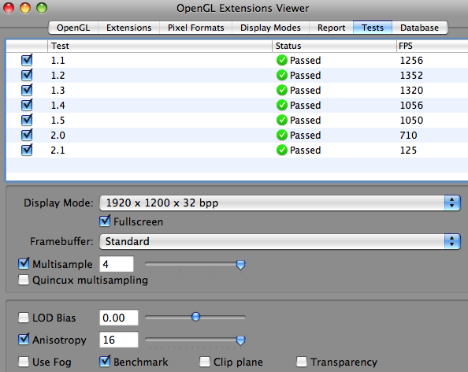Uncheck the test 1.1 checkbox
The image size is (468, 372).
[x=27, y=61]
